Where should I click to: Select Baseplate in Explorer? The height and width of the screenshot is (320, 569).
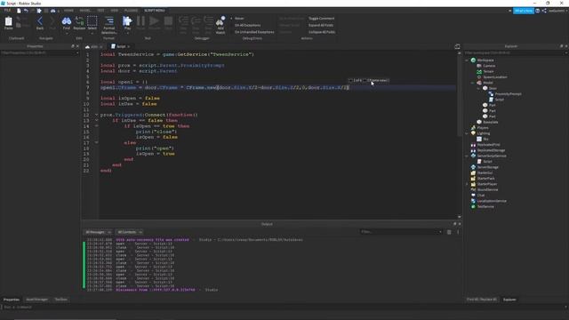click(490, 122)
